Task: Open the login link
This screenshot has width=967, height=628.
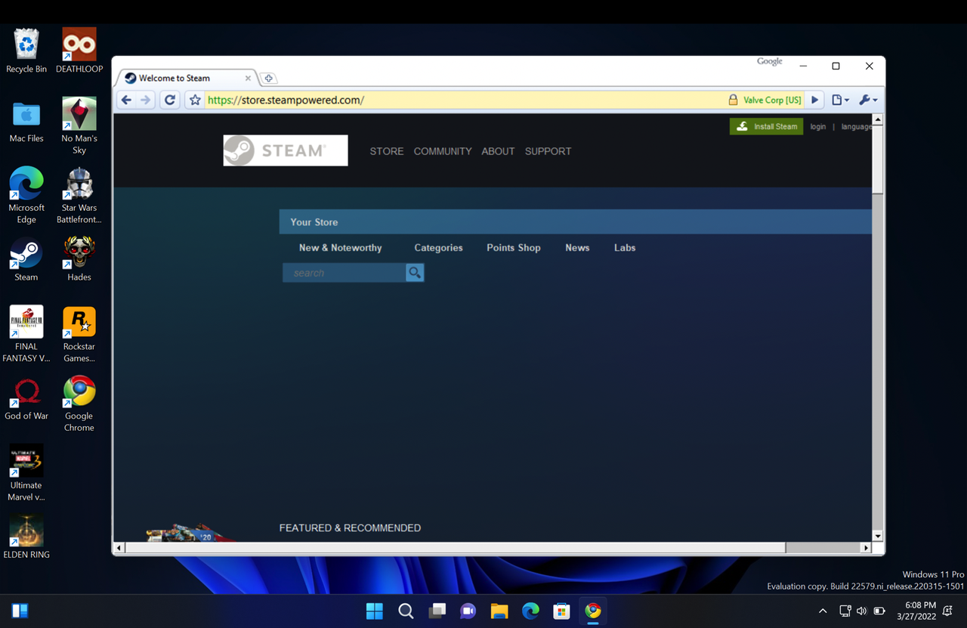Action: pyautogui.click(x=818, y=127)
